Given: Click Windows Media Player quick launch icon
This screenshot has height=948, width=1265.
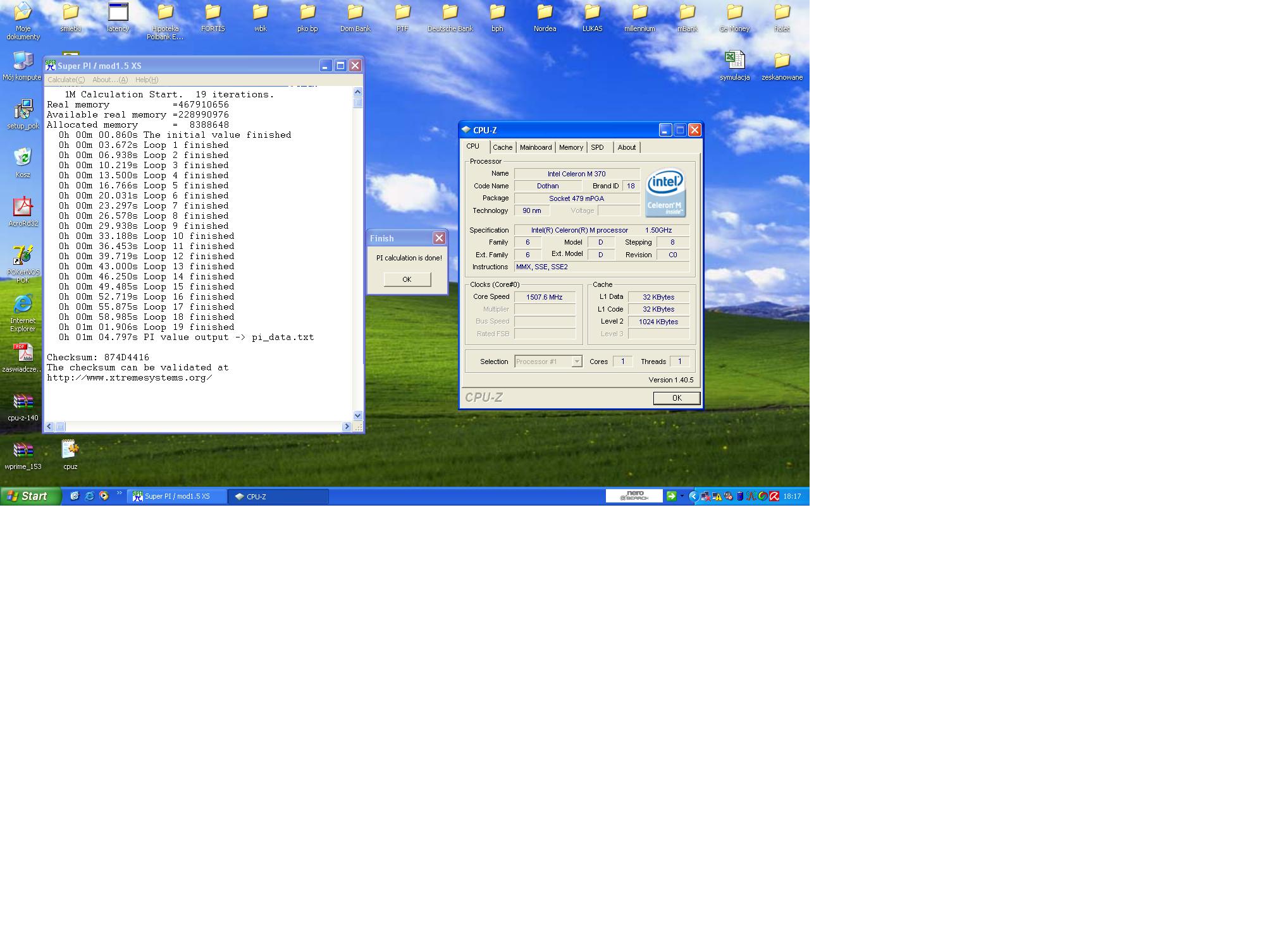Looking at the screenshot, I should 104,496.
